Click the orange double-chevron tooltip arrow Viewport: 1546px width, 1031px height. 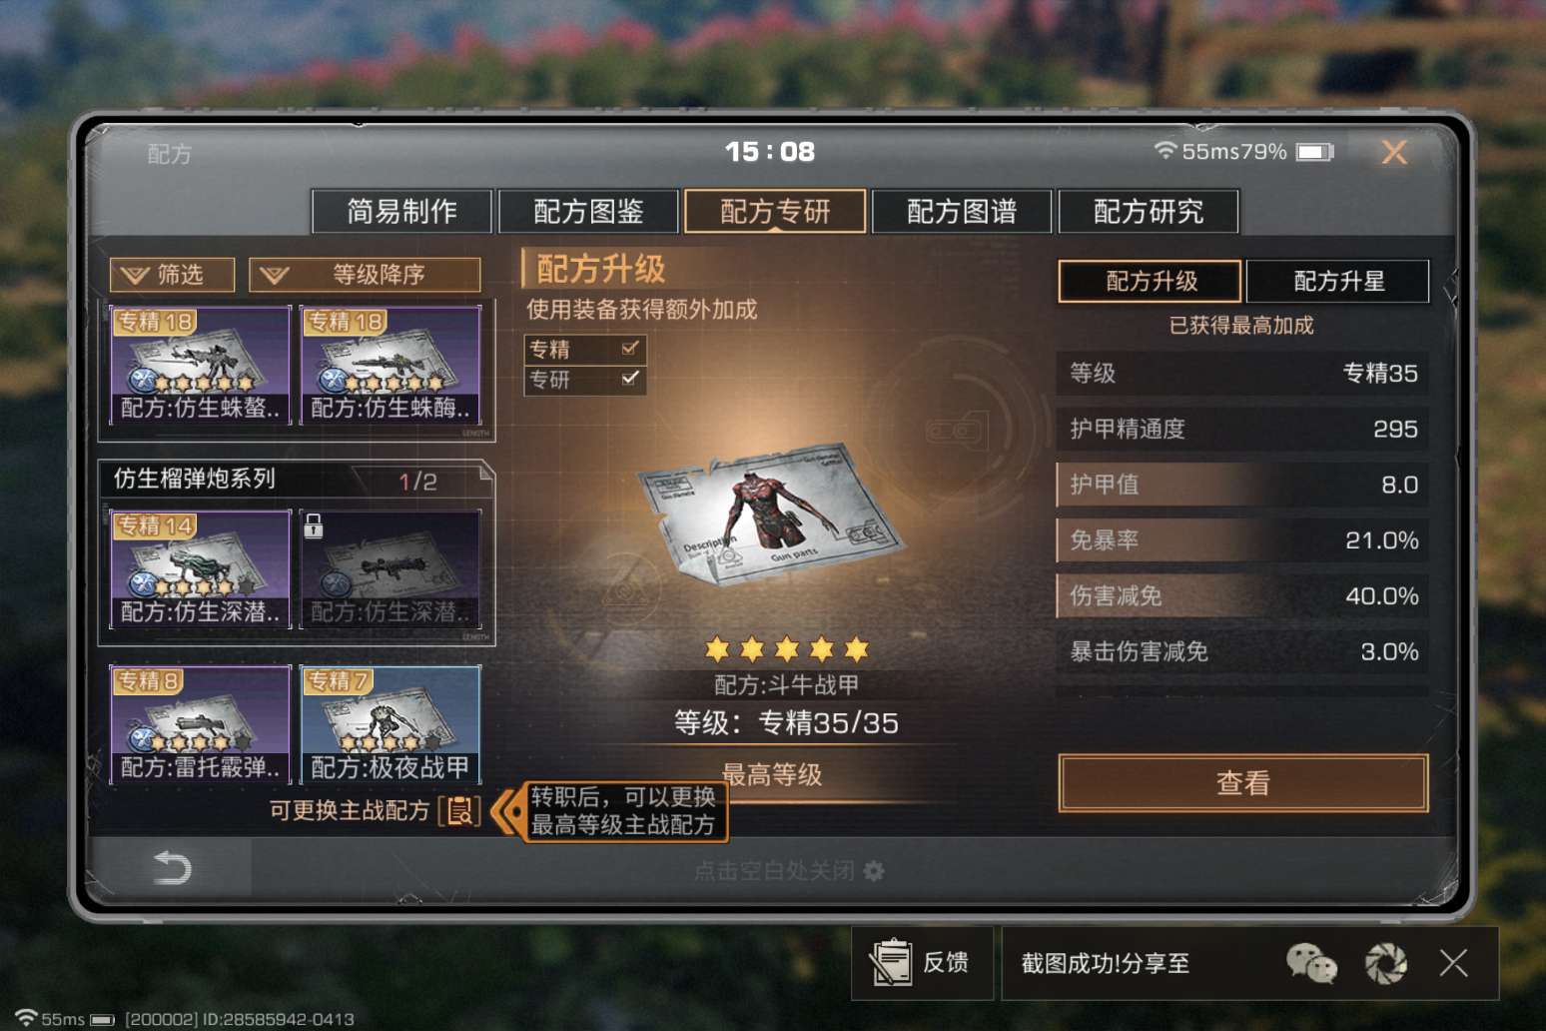(x=508, y=811)
